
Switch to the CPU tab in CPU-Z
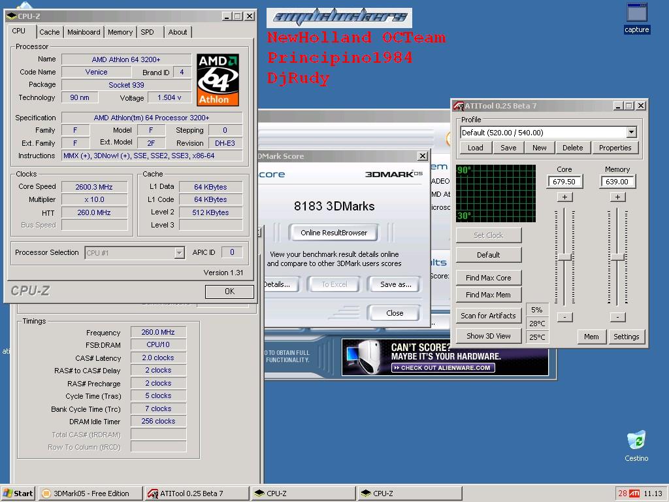tap(19, 31)
